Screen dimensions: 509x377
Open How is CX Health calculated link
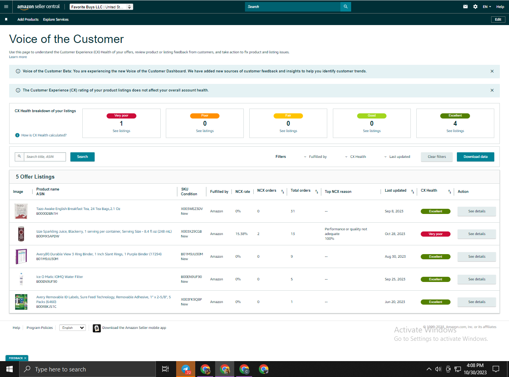pyautogui.click(x=44, y=135)
